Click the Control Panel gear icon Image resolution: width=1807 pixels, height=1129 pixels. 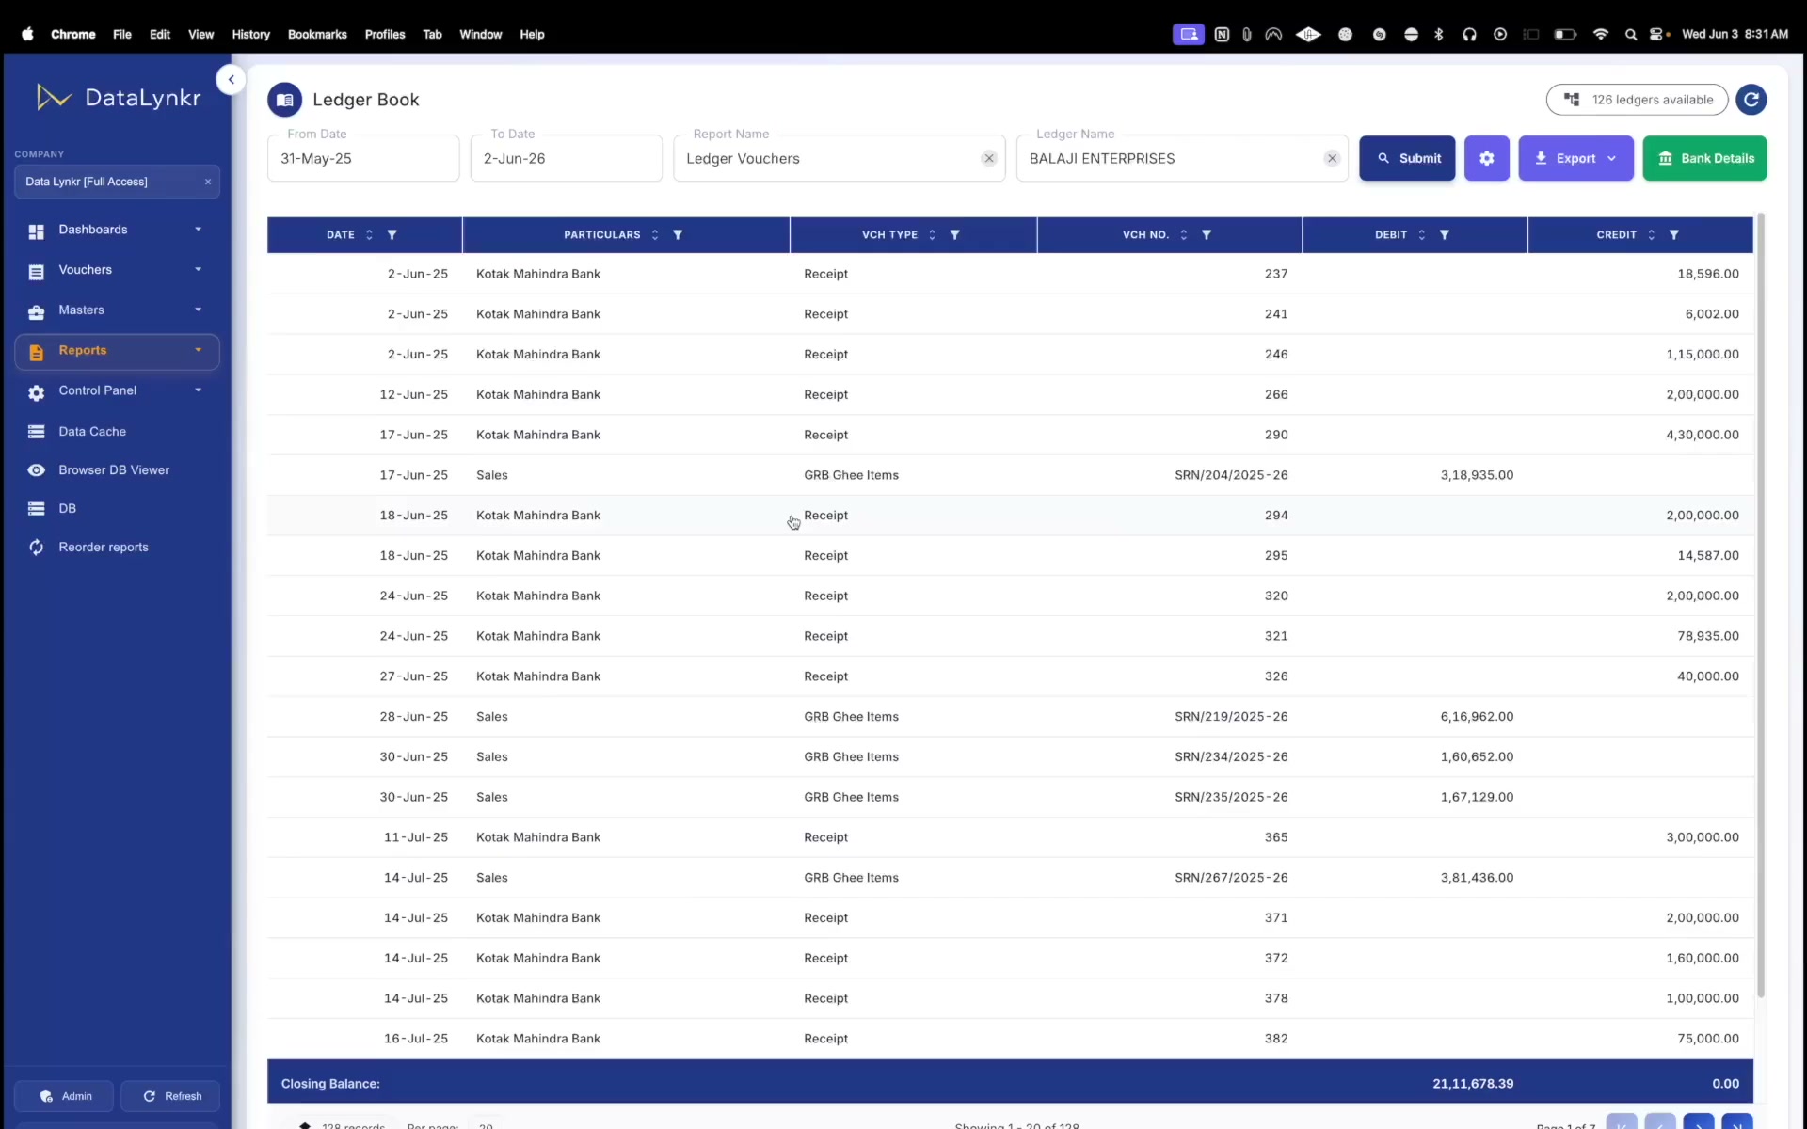(x=36, y=393)
